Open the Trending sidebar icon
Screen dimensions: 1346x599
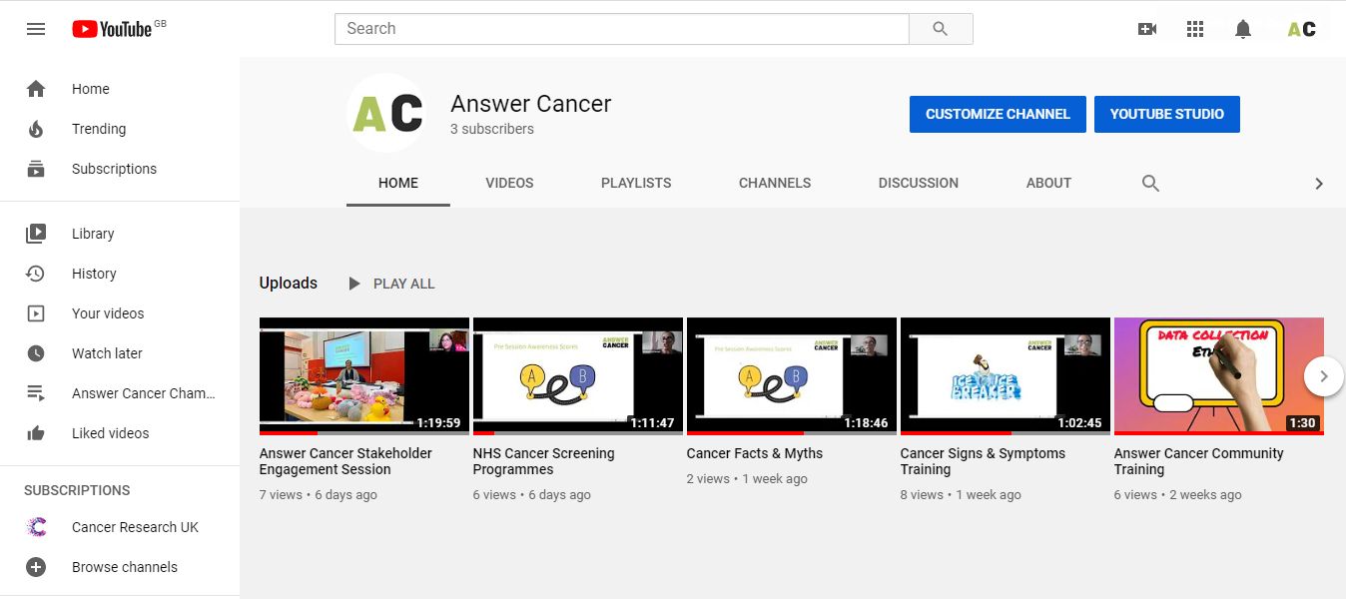coord(36,129)
